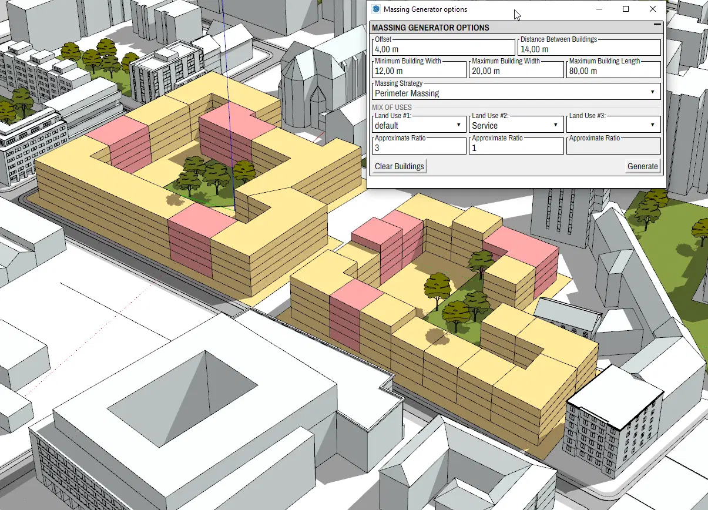Click the Generate button
This screenshot has width=708, height=510.
pos(643,166)
